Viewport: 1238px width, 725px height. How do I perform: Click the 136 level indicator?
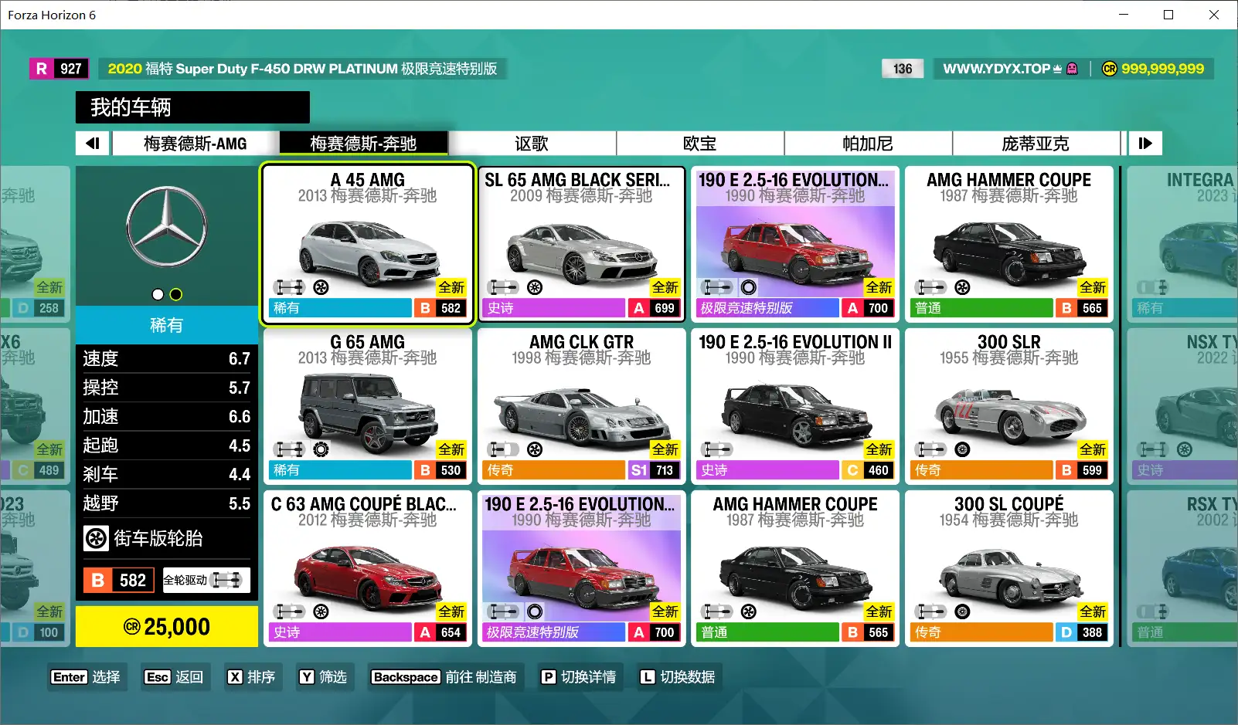(903, 69)
